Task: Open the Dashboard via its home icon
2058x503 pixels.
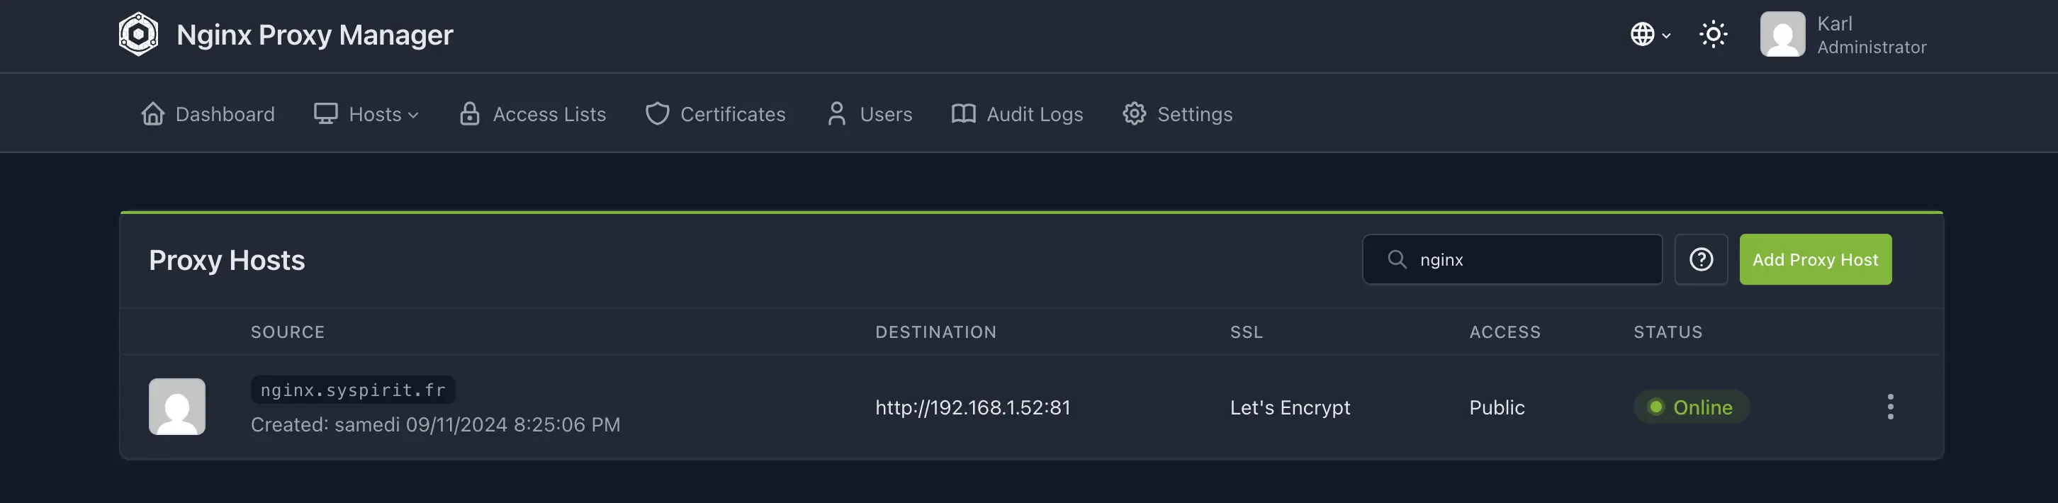Action: coord(152,113)
